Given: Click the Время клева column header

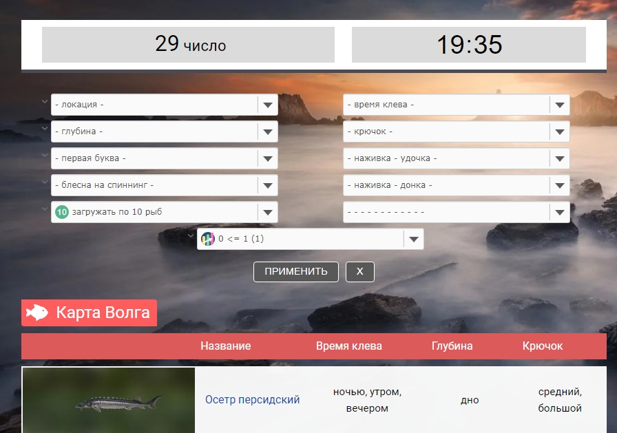Looking at the screenshot, I should pyautogui.click(x=348, y=346).
